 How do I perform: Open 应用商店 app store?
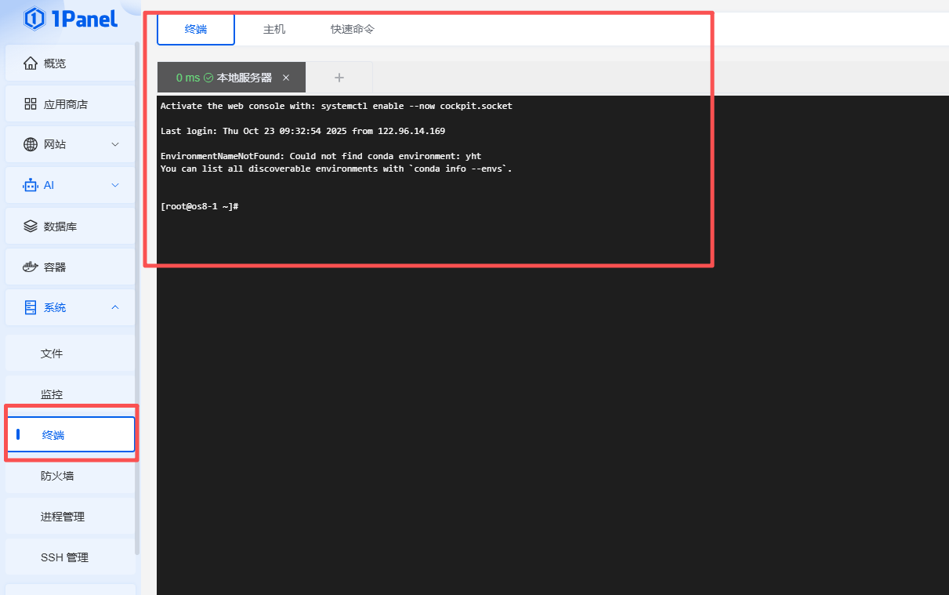click(71, 104)
